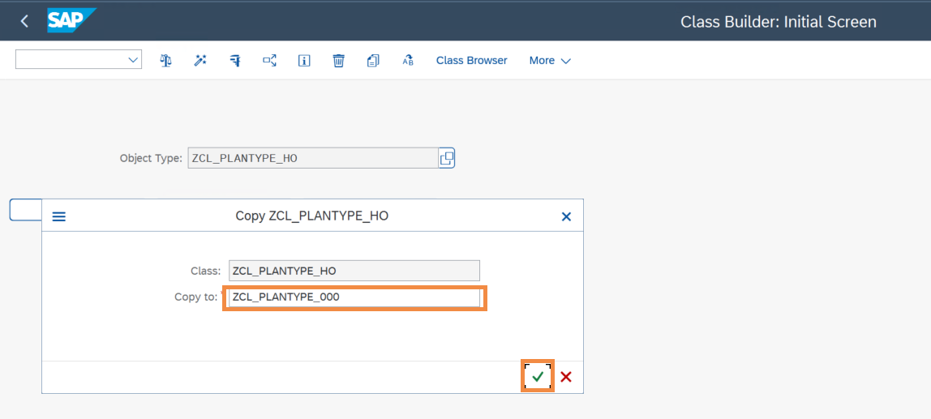Click the SAP logo
The width and height of the screenshot is (931, 419).
[x=71, y=20]
